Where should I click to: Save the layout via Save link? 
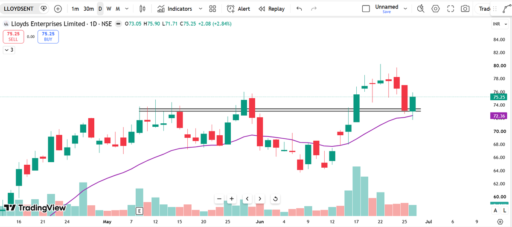coord(387,12)
